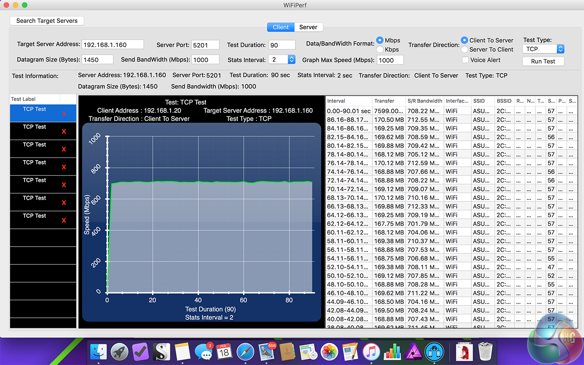This screenshot has height=365, width=584.
Task: Open the Test Type TCP dropdown
Action: pyautogui.click(x=543, y=49)
